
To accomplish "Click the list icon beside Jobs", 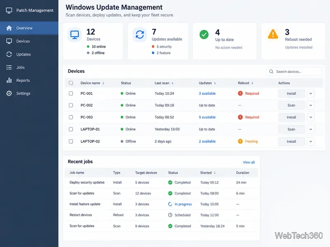I will point(9,67).
